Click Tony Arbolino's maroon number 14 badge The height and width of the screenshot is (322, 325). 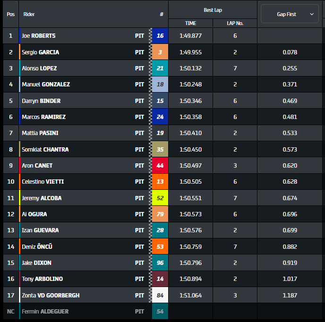160,279
